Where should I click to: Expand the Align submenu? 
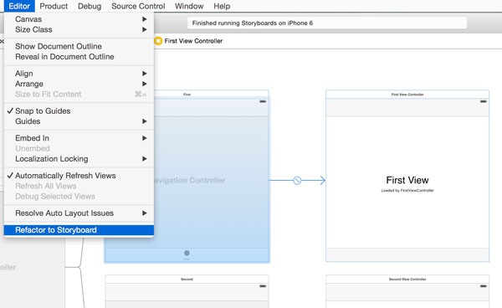[79, 74]
